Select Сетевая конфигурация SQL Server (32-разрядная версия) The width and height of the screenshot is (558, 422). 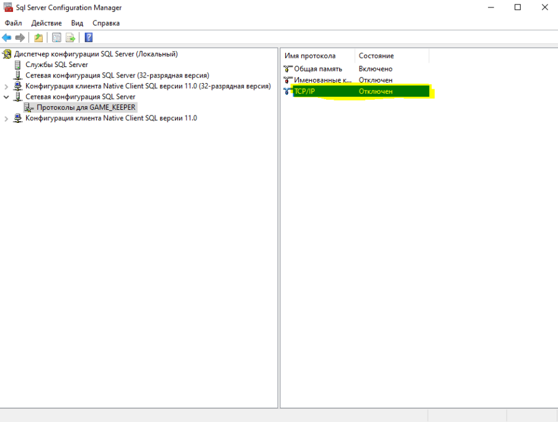pyautogui.click(x=117, y=76)
